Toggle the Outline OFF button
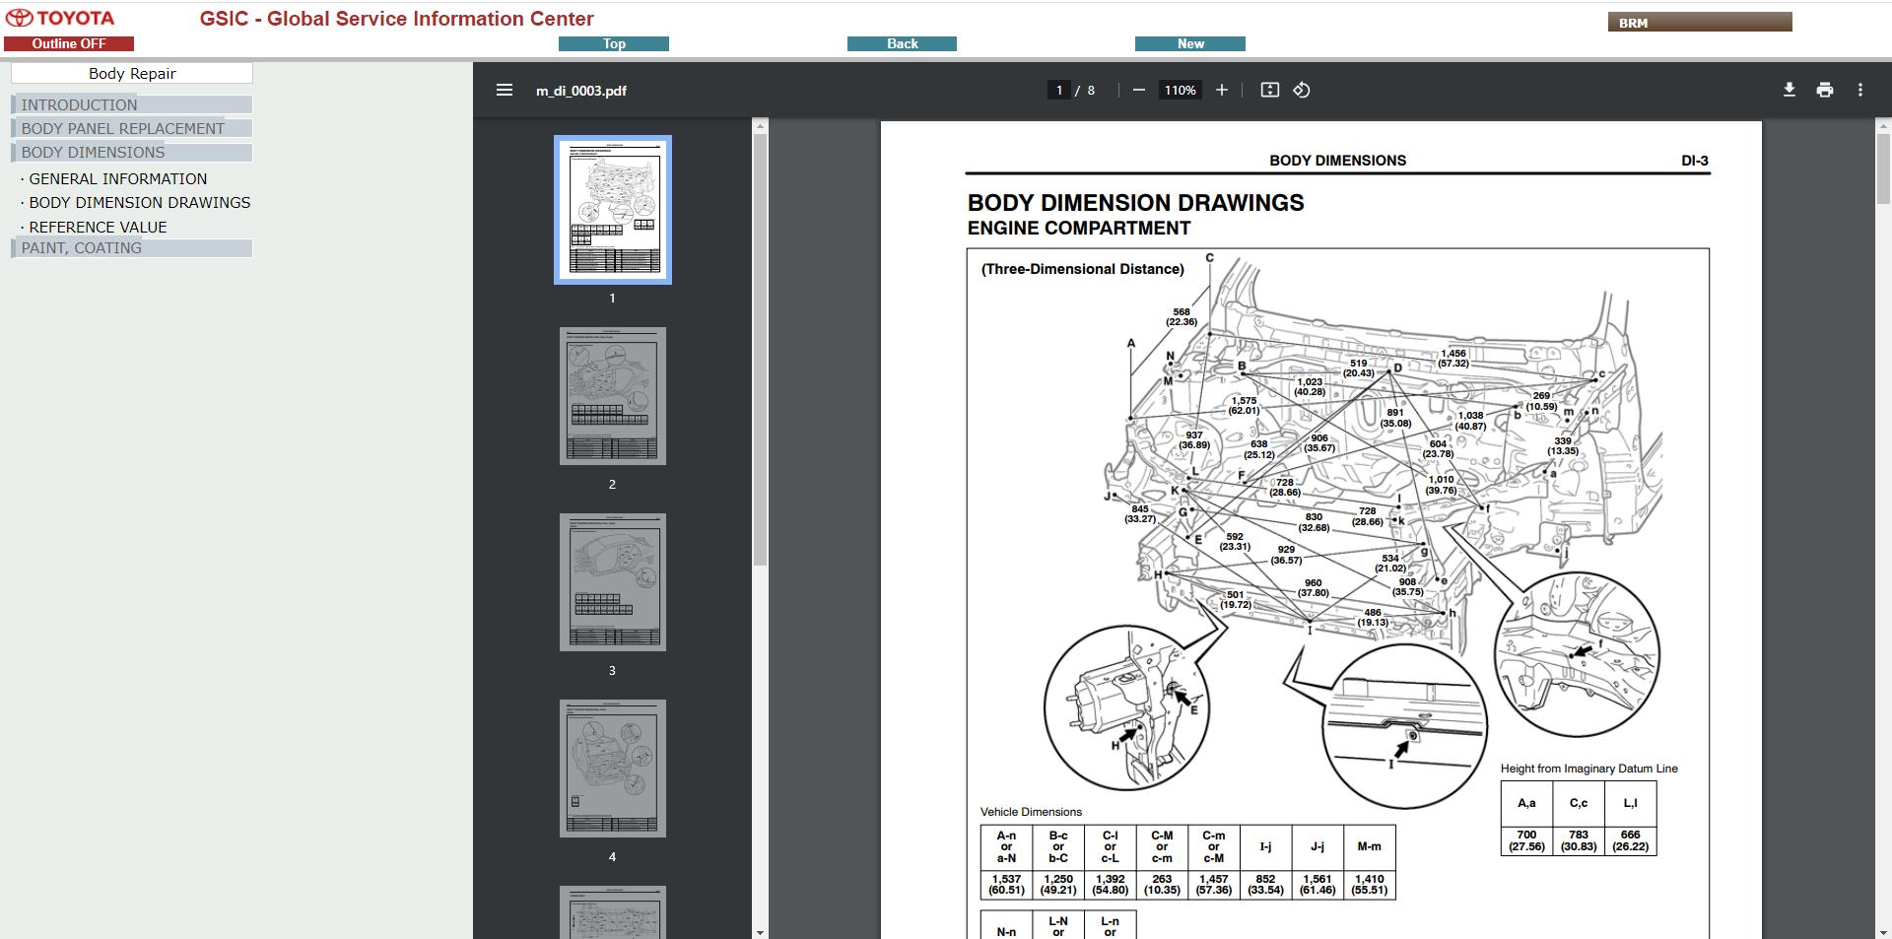Screen dimensions: 1892x939 (x=69, y=43)
